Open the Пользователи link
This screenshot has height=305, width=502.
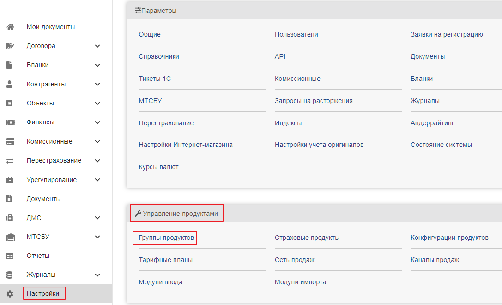click(x=296, y=34)
